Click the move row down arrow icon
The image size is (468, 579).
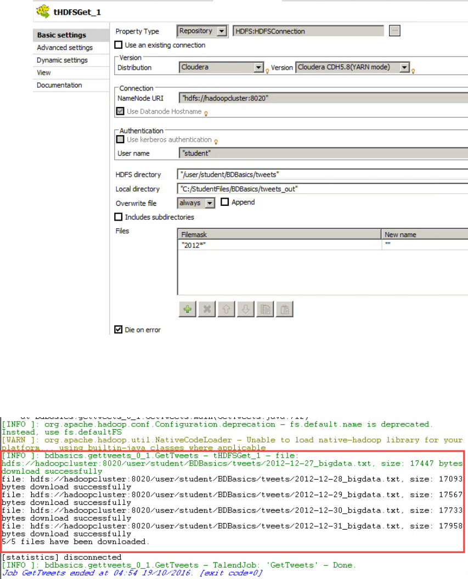(x=245, y=310)
